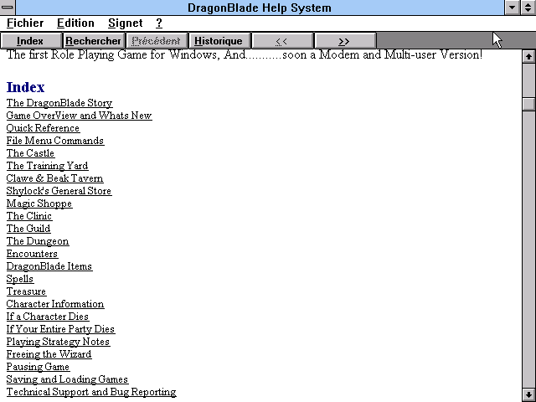This screenshot has width=536, height=402.
Task: Open The DragonBlade Story link
Action: (59, 103)
